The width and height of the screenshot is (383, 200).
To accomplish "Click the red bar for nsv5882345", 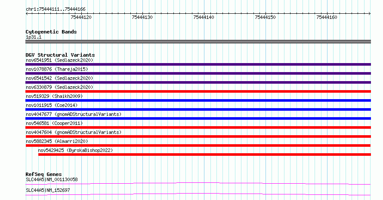I will coord(198,145).
